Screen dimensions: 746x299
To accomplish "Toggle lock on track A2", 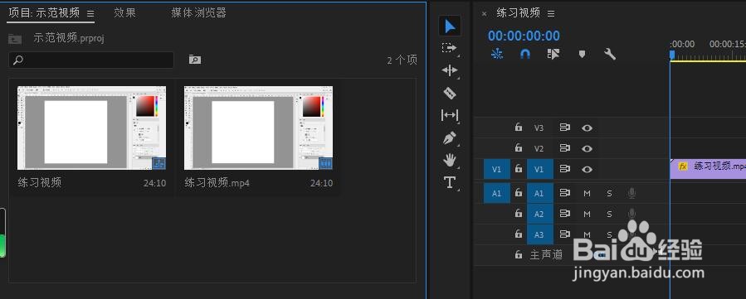I will tap(519, 214).
